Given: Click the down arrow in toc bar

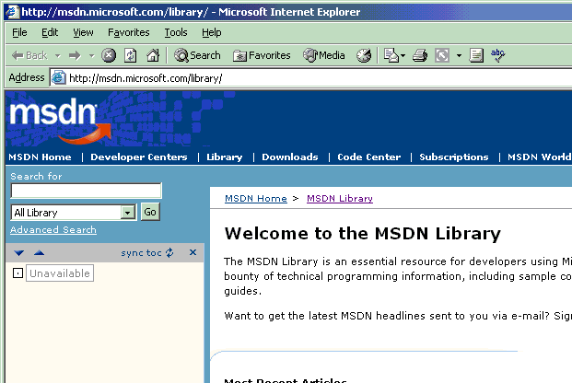Looking at the screenshot, I should pos(19,253).
